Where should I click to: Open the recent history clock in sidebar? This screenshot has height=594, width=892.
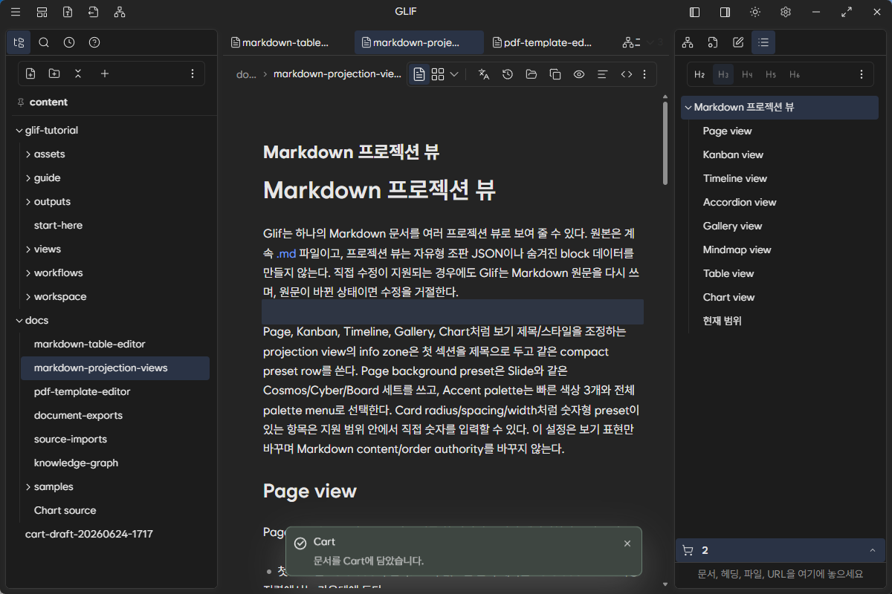point(69,42)
